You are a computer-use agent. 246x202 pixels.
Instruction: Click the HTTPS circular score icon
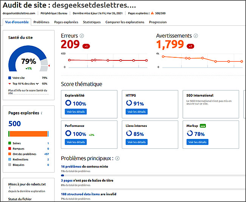129,103
